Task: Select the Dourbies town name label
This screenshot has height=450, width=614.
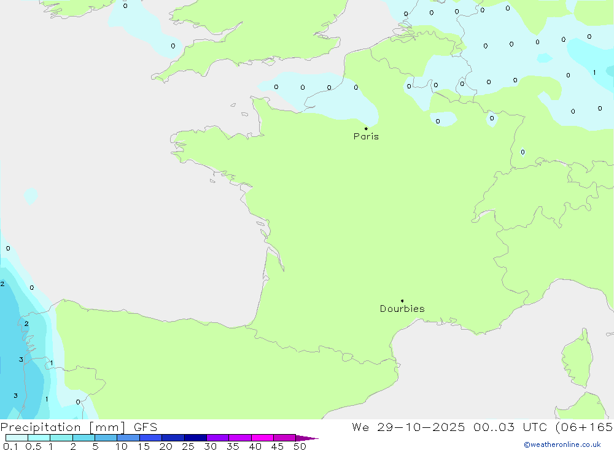Action: [402, 309]
